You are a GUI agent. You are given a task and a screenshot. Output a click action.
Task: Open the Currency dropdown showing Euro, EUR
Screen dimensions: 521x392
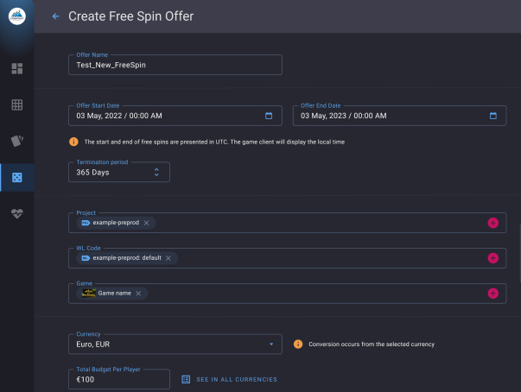175,345
